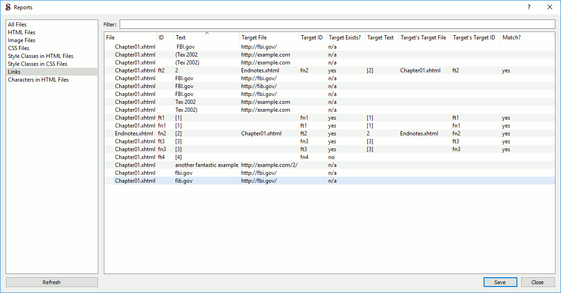This screenshot has width=561, height=293.
Task: Select the fn3 ID cell
Action: [162, 149]
